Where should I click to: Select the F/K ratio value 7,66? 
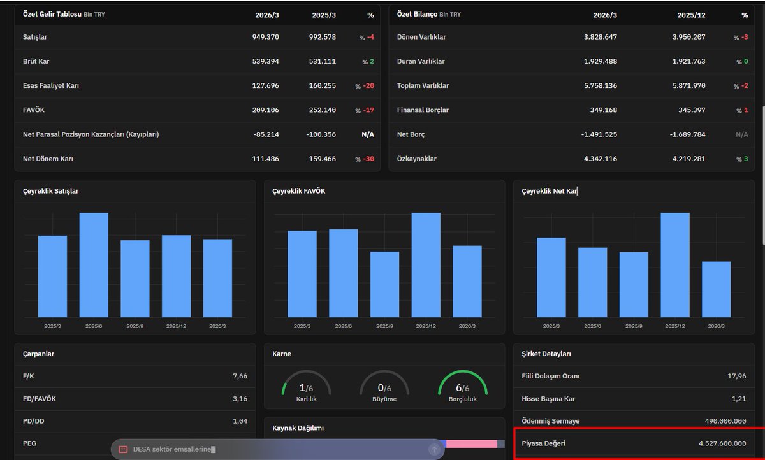(240, 376)
